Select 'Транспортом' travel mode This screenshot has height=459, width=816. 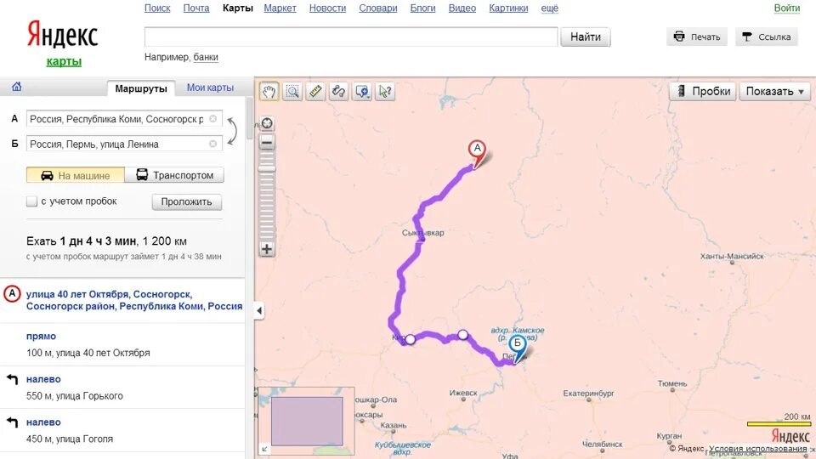tap(174, 175)
